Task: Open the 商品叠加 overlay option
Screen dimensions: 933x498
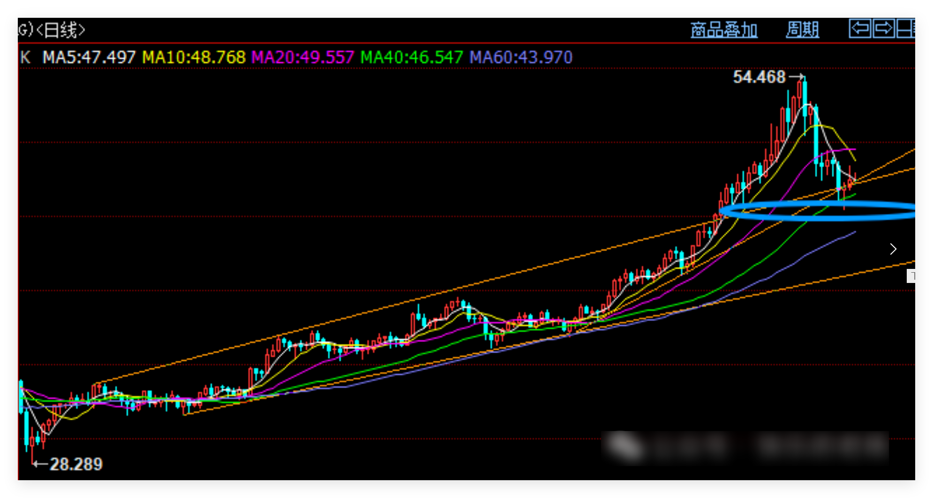Action: [724, 30]
